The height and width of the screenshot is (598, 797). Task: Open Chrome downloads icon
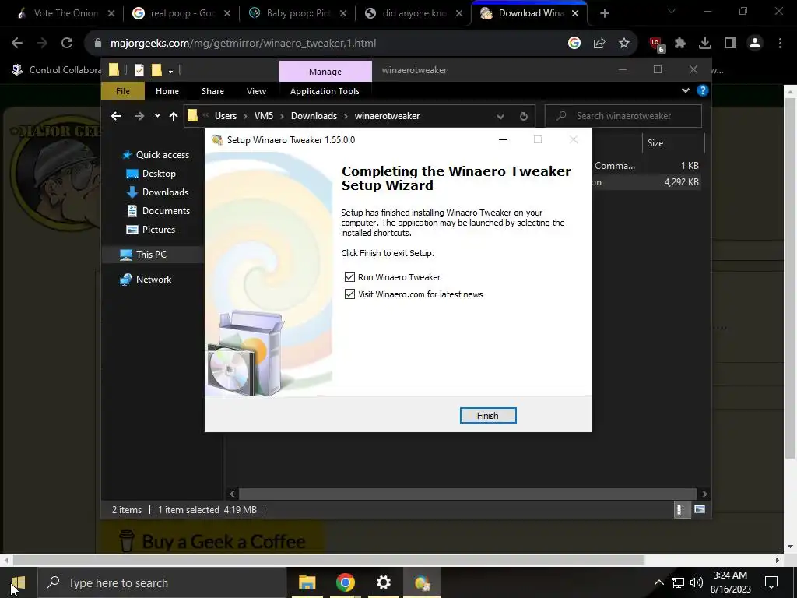click(x=705, y=44)
